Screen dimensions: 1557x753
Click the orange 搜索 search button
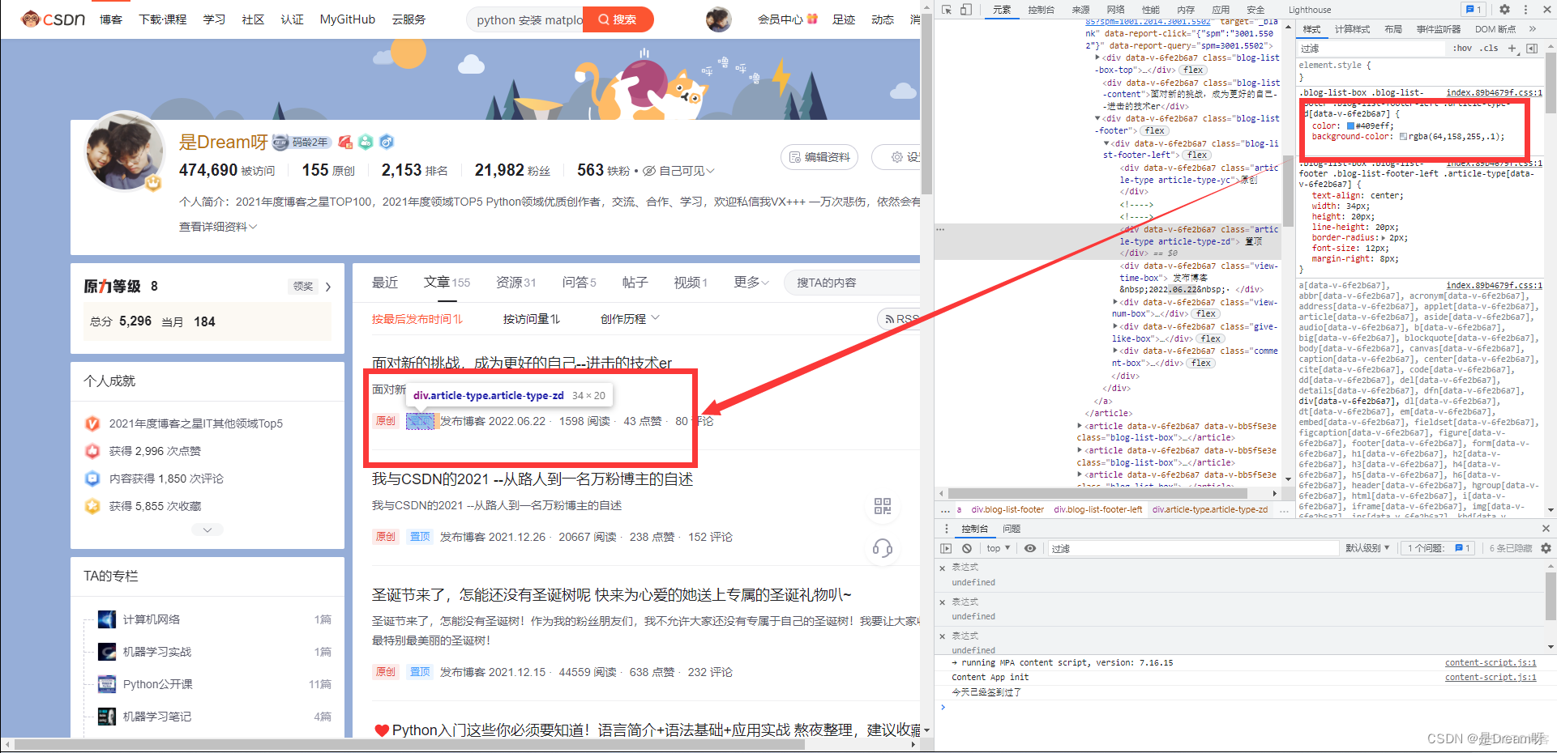(x=618, y=19)
